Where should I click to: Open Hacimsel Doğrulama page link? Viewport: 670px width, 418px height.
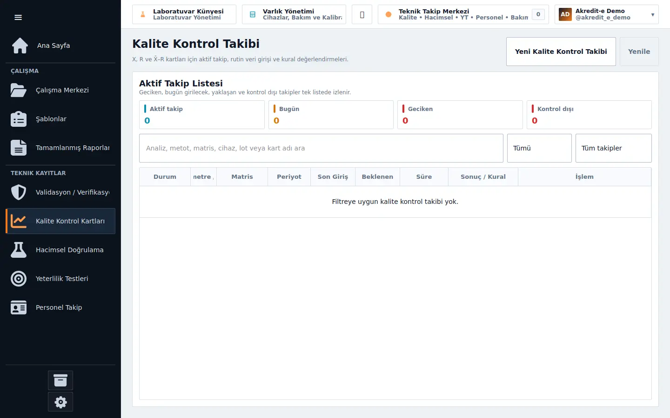pyautogui.click(x=60, y=250)
